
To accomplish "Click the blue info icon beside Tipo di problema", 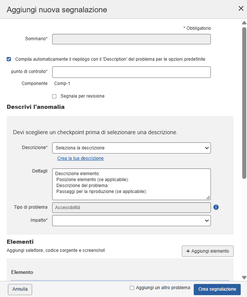I will [x=216, y=207].
